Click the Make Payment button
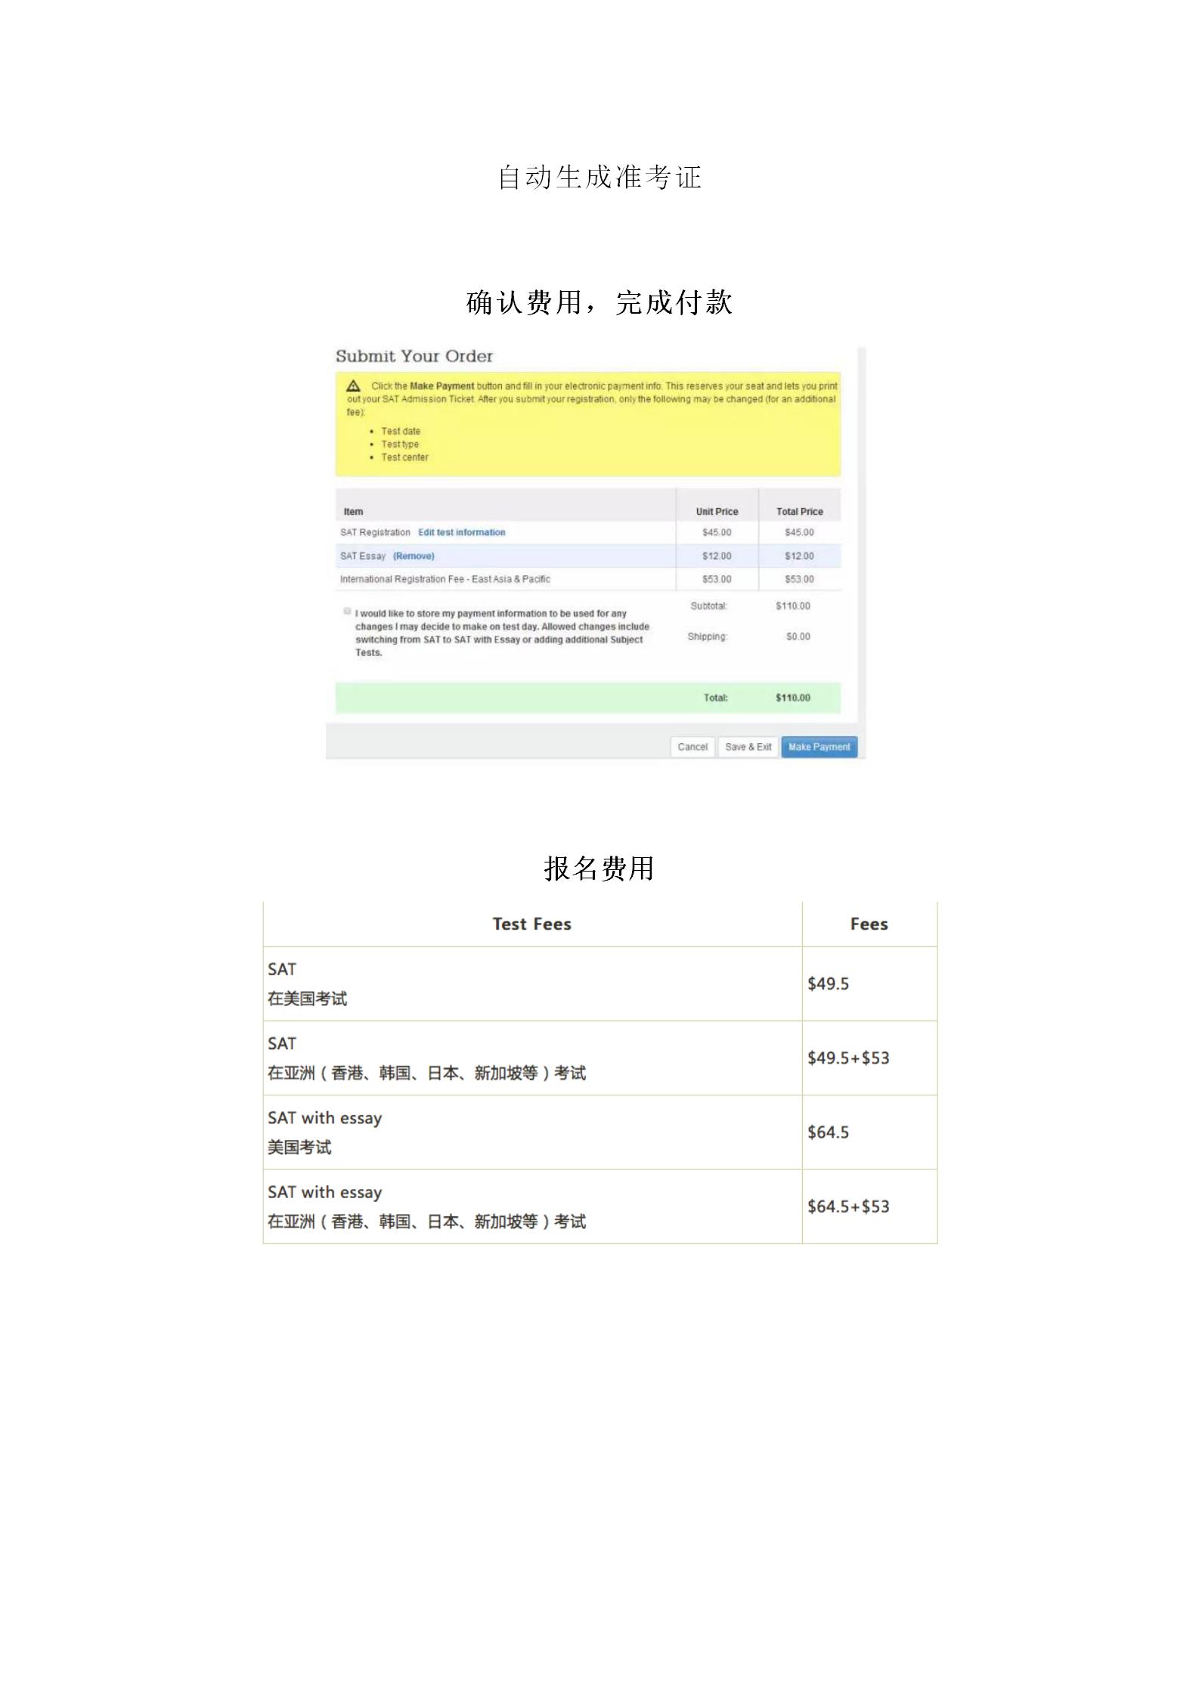This screenshot has width=1199, height=1697. pyautogui.click(x=819, y=747)
